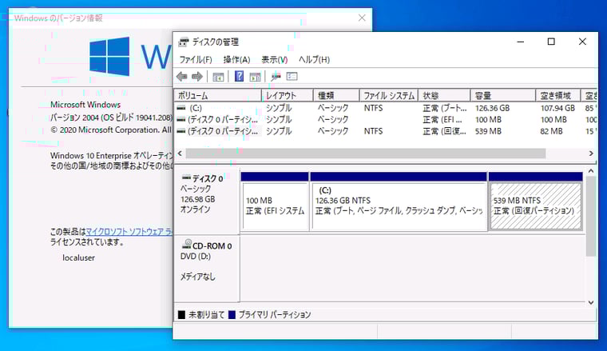Sort by the レイアウト column header

pyautogui.click(x=288, y=96)
